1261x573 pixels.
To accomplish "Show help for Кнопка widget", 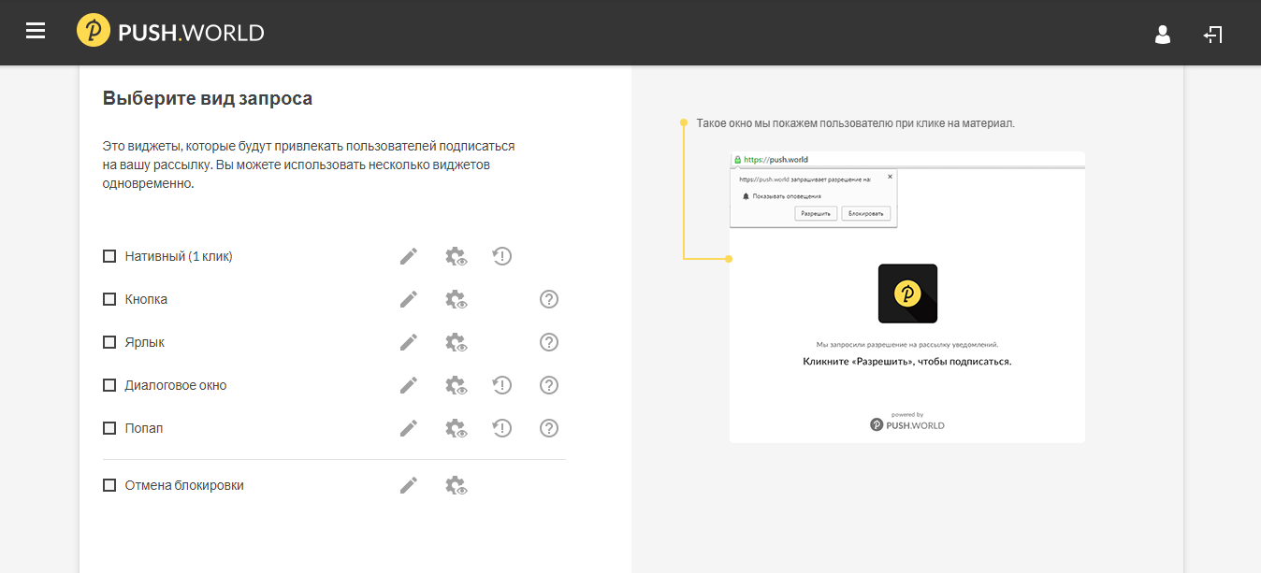I will click(549, 299).
